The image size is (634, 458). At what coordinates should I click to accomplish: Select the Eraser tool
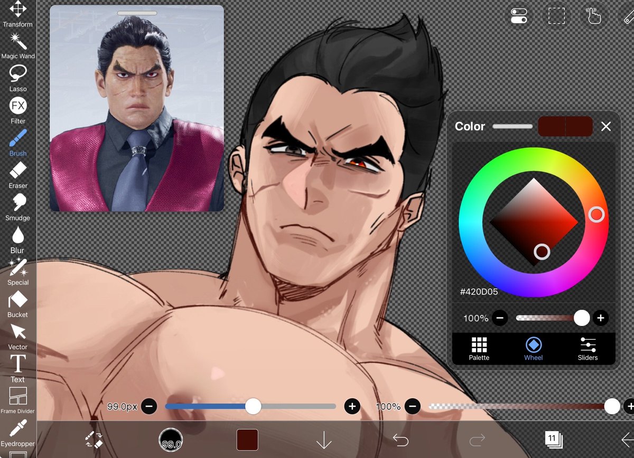(x=17, y=176)
